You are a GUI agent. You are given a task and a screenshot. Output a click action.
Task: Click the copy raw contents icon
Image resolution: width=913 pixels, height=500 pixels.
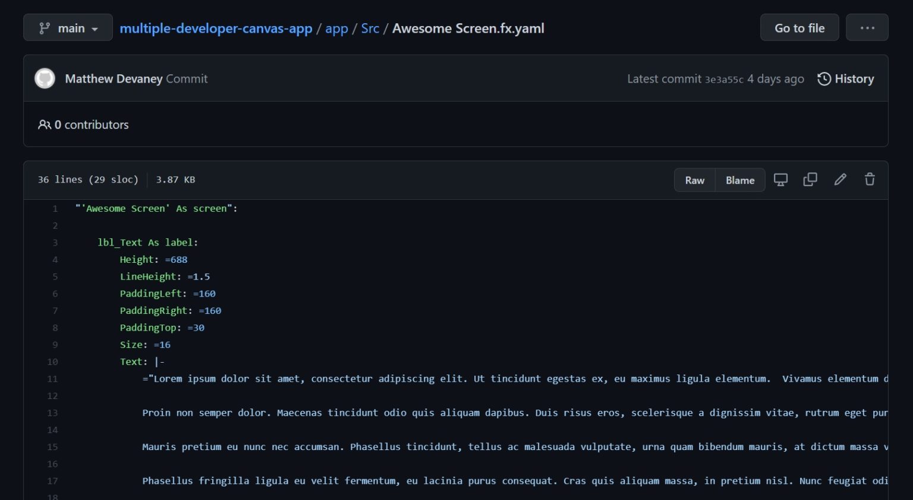tap(810, 179)
